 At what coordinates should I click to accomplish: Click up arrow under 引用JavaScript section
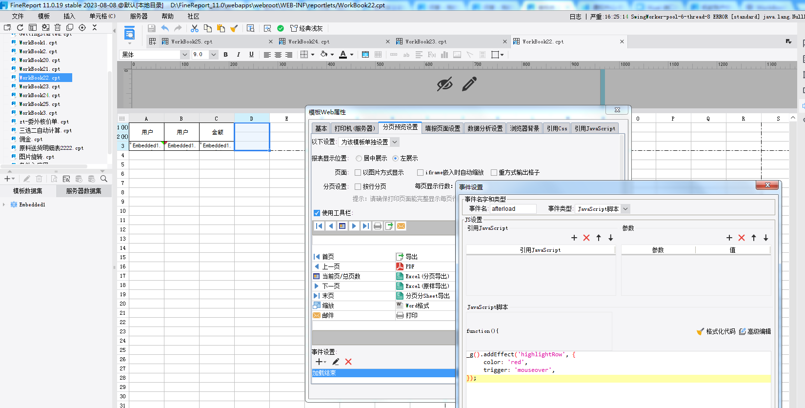[x=599, y=238]
